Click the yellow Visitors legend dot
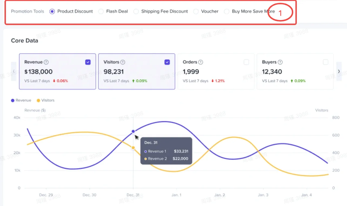This screenshot has height=206, width=347. 38,100
